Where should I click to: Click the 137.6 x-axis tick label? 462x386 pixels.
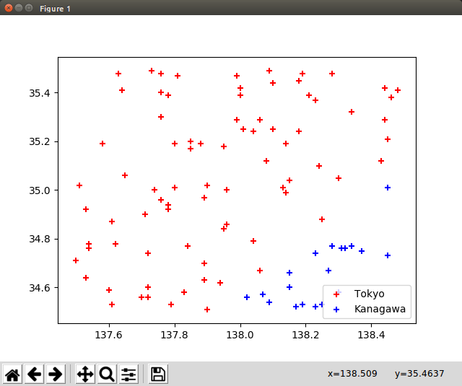[109, 335]
